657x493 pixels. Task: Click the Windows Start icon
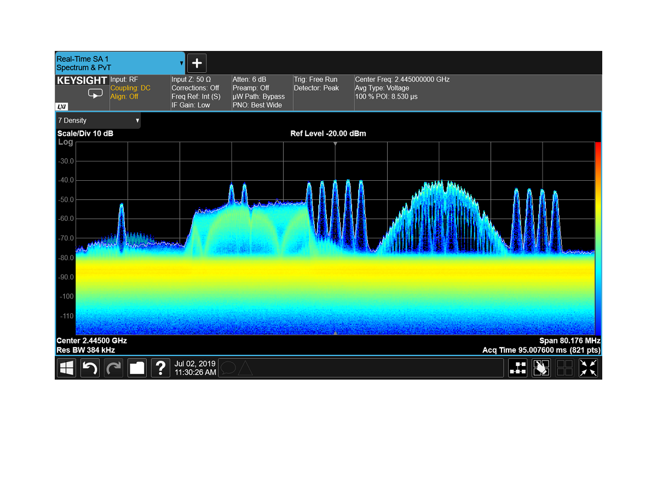pos(67,368)
